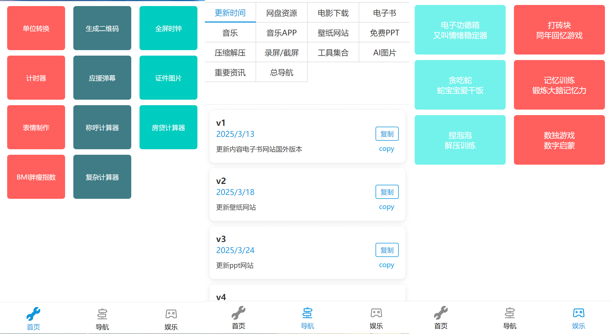Image resolution: width=611 pixels, height=334 pixels.
Task: Select the 免费PPT category tab
Action: point(384,33)
